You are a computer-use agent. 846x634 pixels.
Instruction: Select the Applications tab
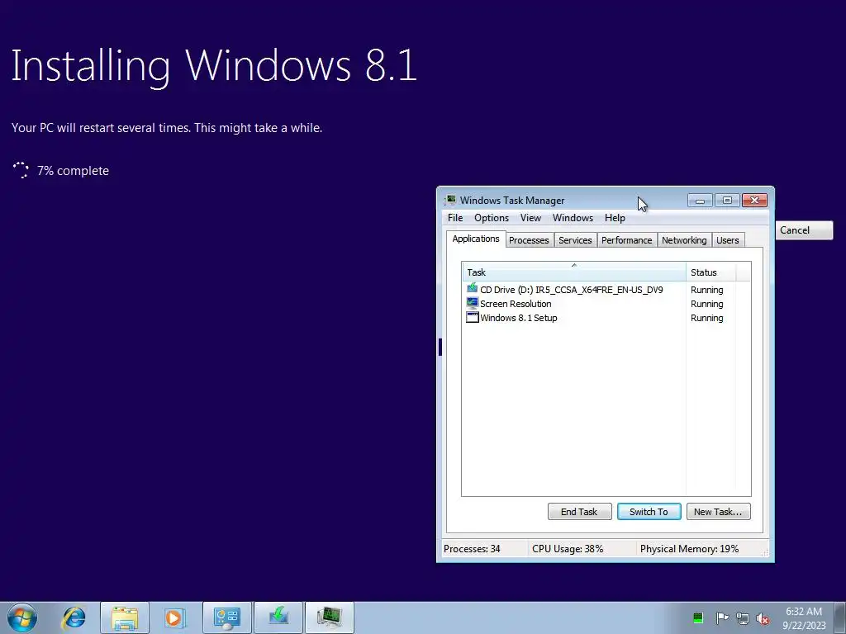coord(476,239)
